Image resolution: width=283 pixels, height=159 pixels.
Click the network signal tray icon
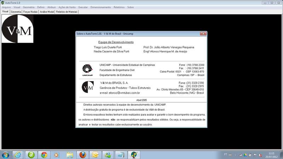pyautogui.click(x=240, y=155)
